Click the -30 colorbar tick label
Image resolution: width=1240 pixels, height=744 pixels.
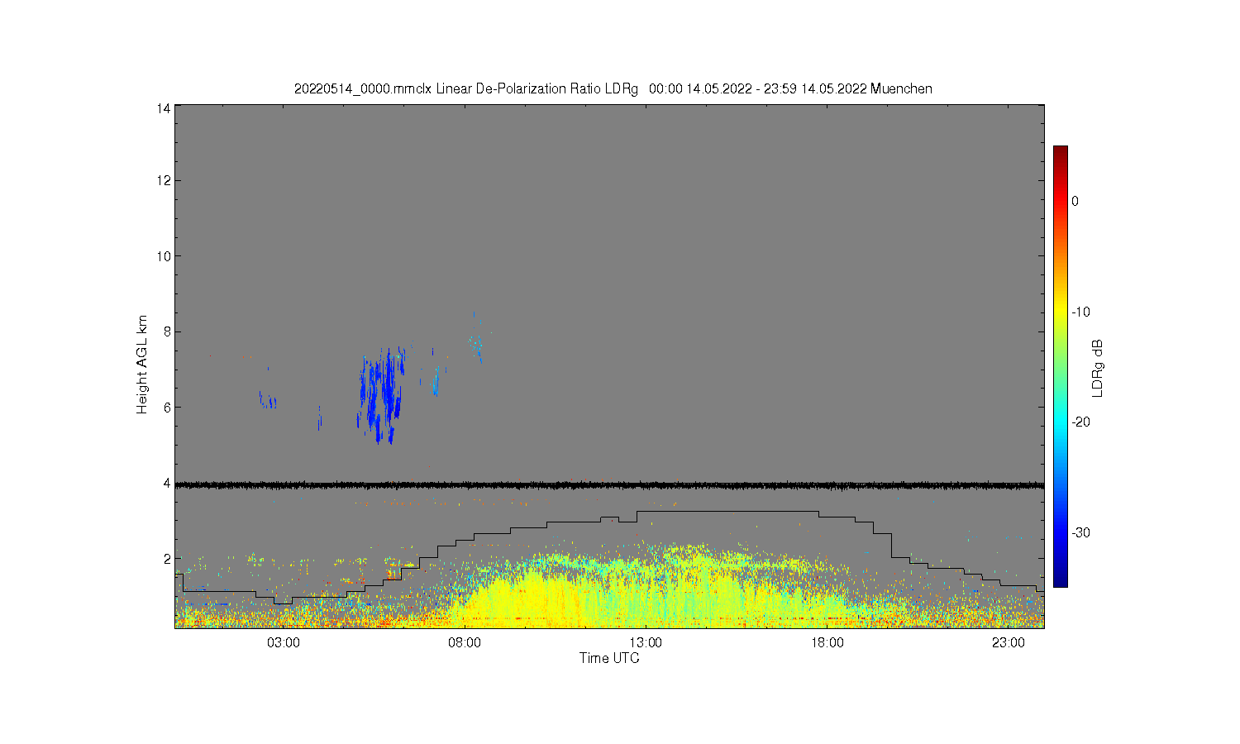pos(1080,532)
